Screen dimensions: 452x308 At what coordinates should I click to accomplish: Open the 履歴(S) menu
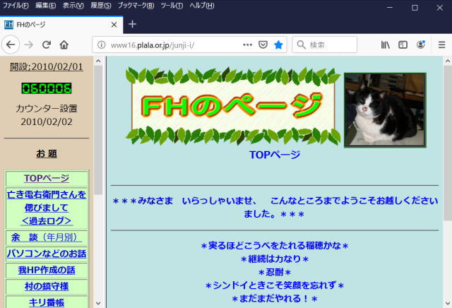tap(101, 6)
